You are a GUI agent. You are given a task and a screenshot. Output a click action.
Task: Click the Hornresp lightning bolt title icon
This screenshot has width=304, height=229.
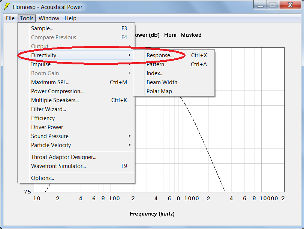pyautogui.click(x=7, y=7)
